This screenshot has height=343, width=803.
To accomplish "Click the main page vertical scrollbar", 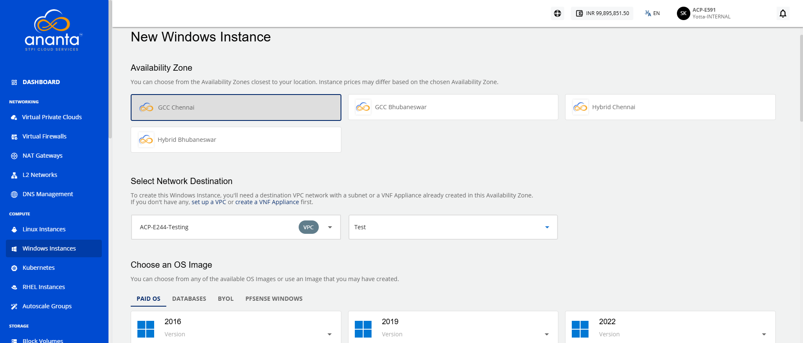I will [801, 78].
